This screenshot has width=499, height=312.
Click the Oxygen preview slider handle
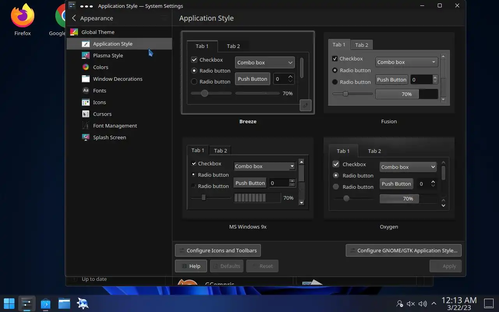[346, 199]
